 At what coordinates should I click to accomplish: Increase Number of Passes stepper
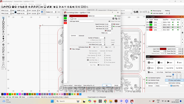coord(105,38)
